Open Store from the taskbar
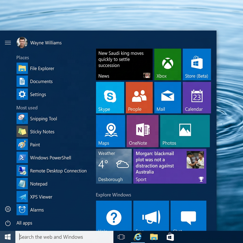This screenshot has height=243, width=243. tap(170, 237)
